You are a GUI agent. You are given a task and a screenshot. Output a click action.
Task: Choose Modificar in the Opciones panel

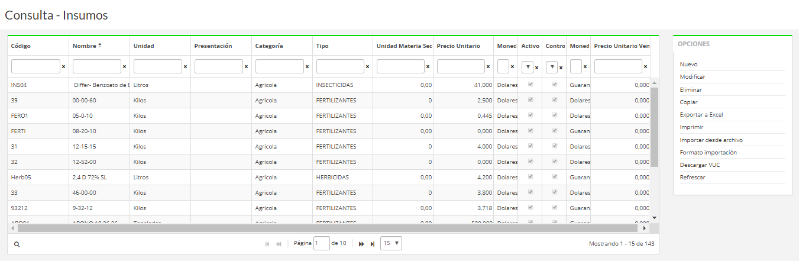pyautogui.click(x=693, y=77)
